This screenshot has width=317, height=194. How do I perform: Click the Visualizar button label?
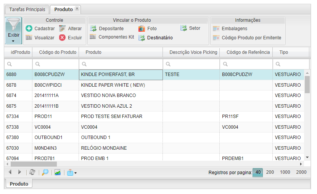[x=44, y=38]
